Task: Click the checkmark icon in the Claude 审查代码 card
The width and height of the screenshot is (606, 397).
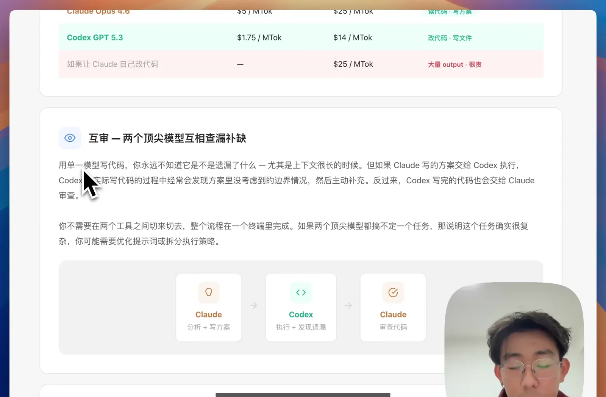Action: (393, 292)
